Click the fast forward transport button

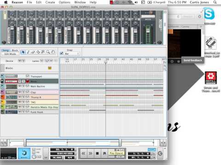(90, 153)
